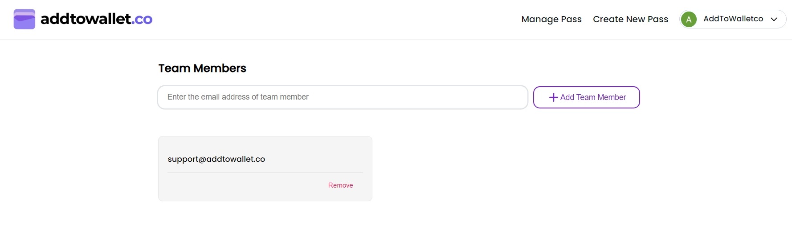Click the placeholder text in the email box

coord(238,97)
